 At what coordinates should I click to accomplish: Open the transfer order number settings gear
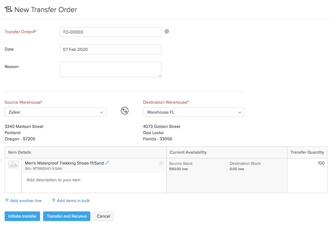[167, 31]
